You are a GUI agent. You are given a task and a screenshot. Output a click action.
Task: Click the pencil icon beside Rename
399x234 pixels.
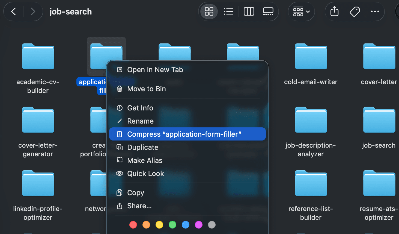pos(120,121)
